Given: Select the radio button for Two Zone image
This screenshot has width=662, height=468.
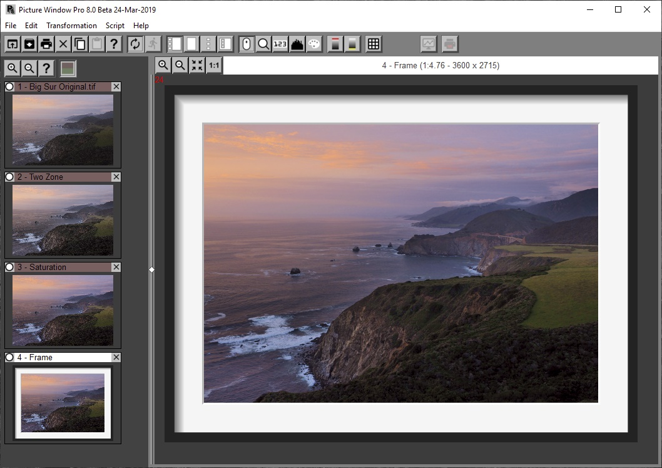Looking at the screenshot, I should pos(8,177).
